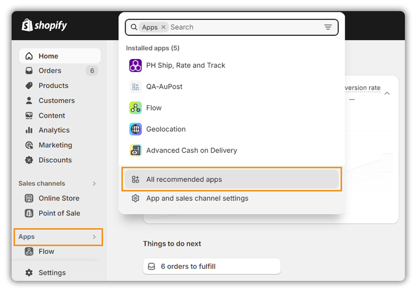Click the All recommended apps grid icon
The image size is (418, 292).
tap(136, 179)
